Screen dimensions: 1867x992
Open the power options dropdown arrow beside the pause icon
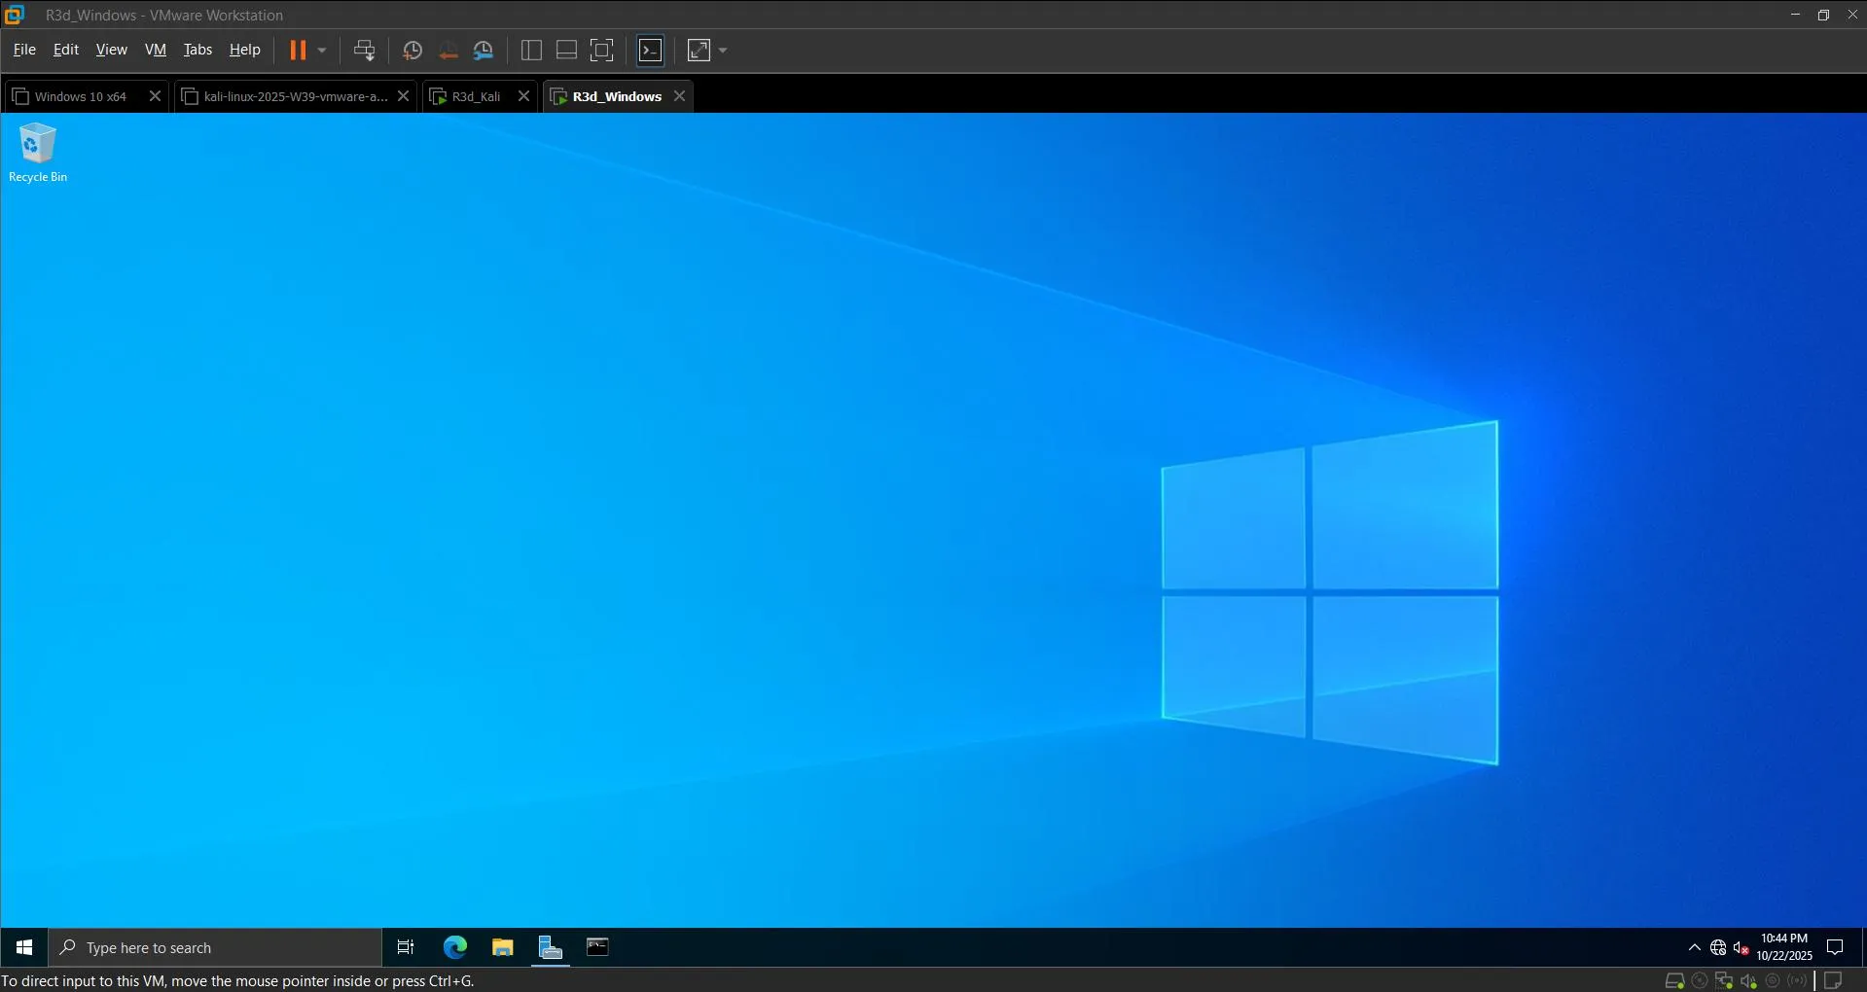click(x=322, y=51)
